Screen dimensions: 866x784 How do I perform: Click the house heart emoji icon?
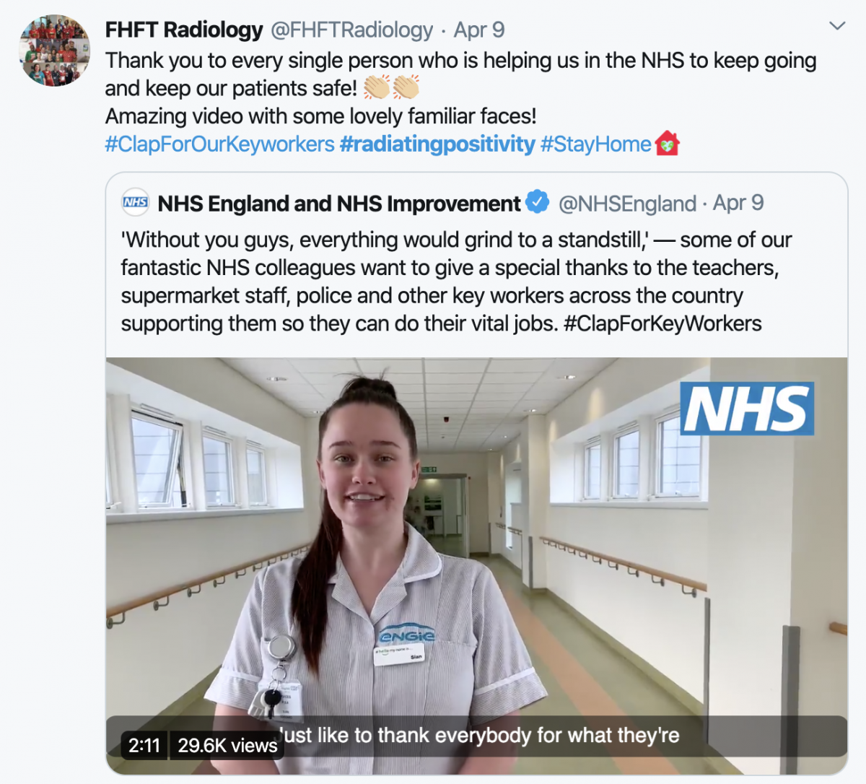click(x=668, y=143)
